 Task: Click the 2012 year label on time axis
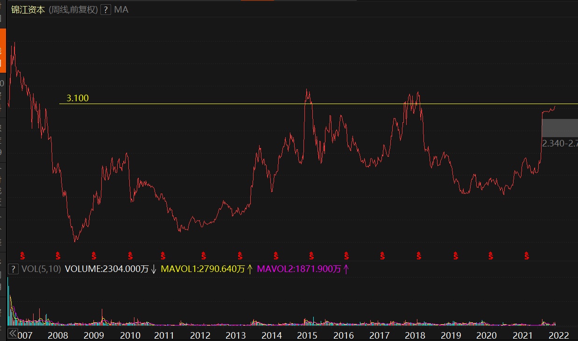pyautogui.click(x=200, y=335)
